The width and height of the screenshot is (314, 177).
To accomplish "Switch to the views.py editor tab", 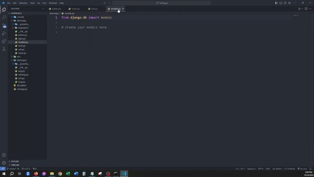I will point(76,9).
